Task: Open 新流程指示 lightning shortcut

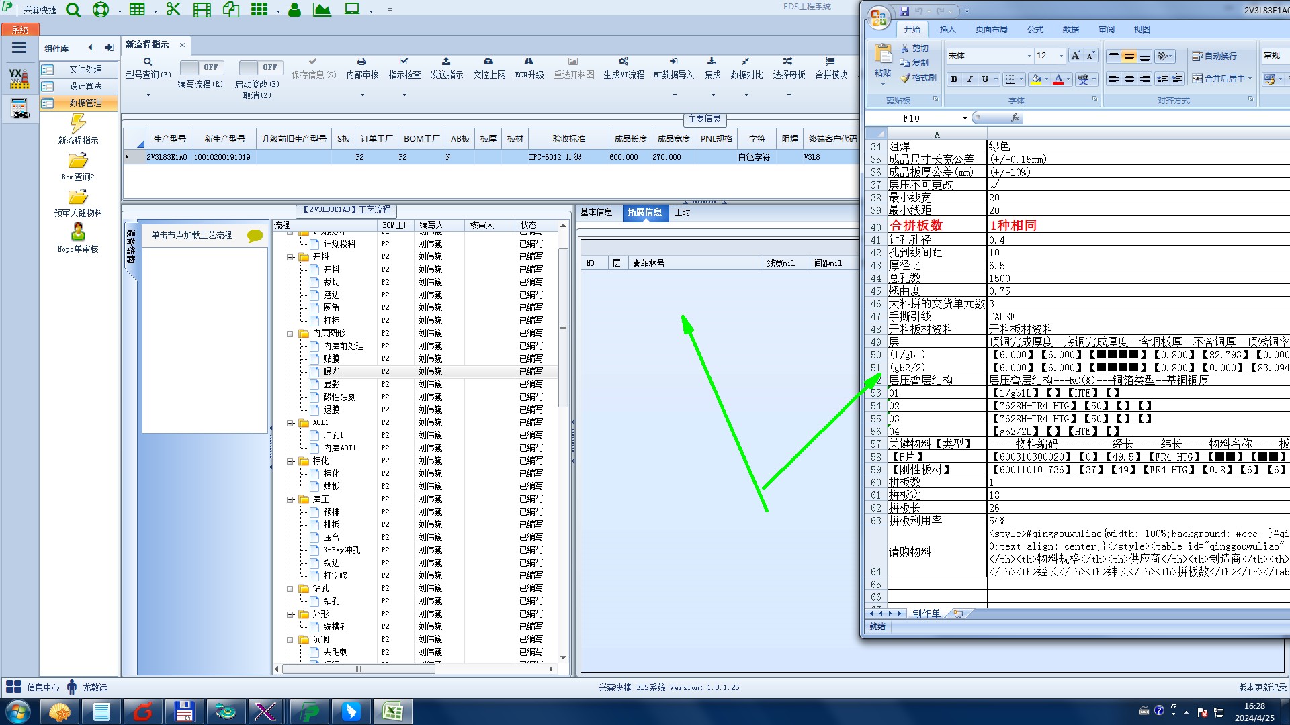Action: pyautogui.click(x=78, y=129)
